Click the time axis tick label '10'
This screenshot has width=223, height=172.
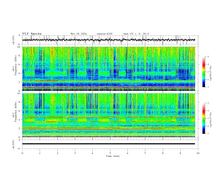click(x=198, y=153)
